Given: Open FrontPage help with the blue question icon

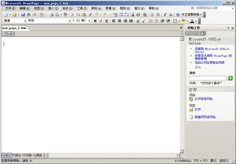Looking at the screenshot, I should coord(178,15).
